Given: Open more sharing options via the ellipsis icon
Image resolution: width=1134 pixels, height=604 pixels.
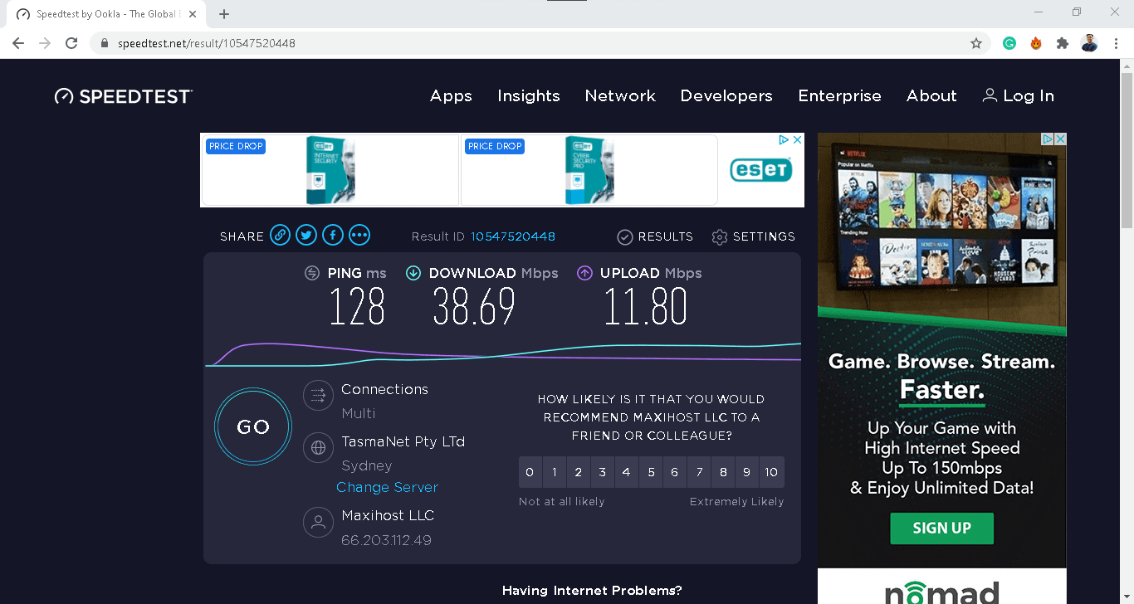Looking at the screenshot, I should click(359, 235).
